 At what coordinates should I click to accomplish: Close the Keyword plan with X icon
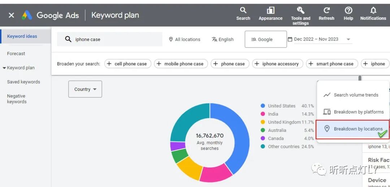(11, 15)
